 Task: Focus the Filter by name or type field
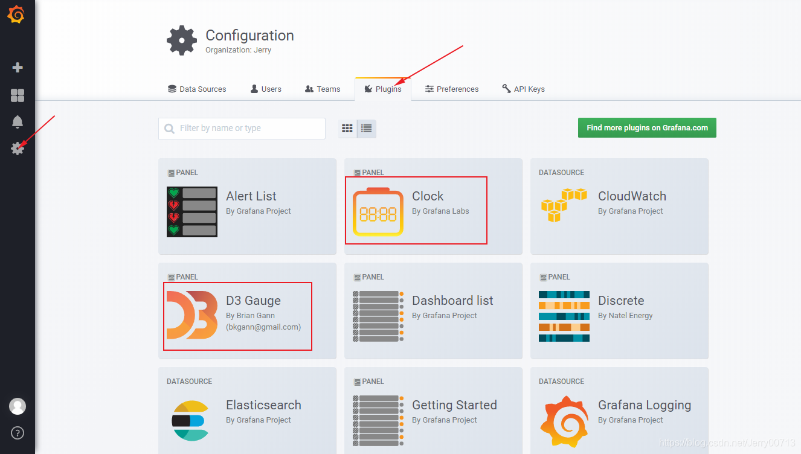click(x=242, y=129)
